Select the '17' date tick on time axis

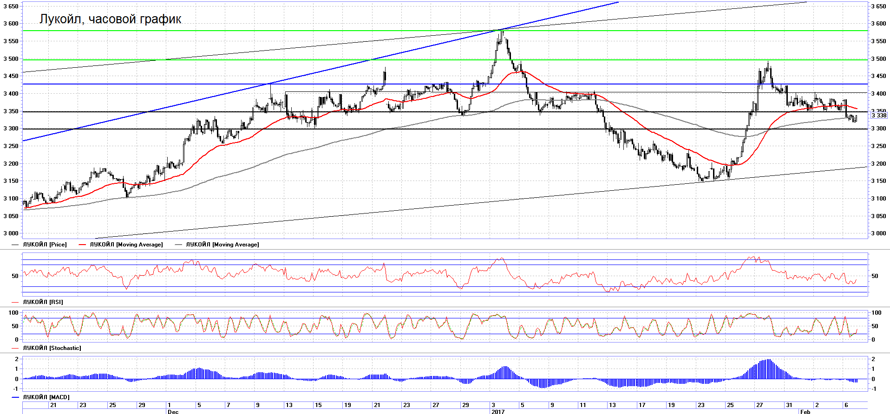[x=642, y=405]
